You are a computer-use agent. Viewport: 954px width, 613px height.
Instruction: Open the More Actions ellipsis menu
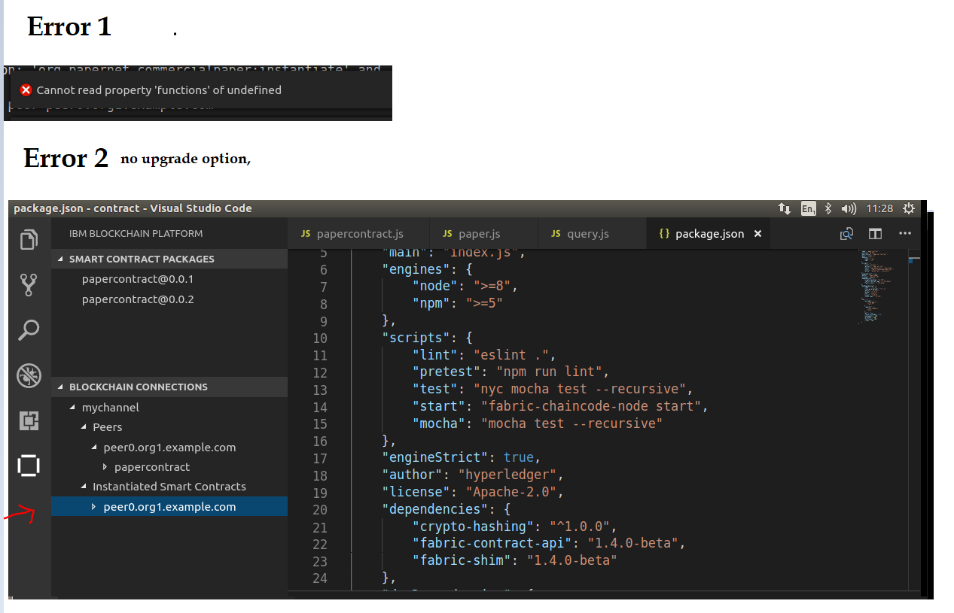click(904, 233)
